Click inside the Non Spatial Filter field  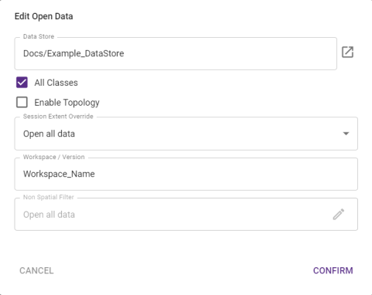(x=186, y=214)
